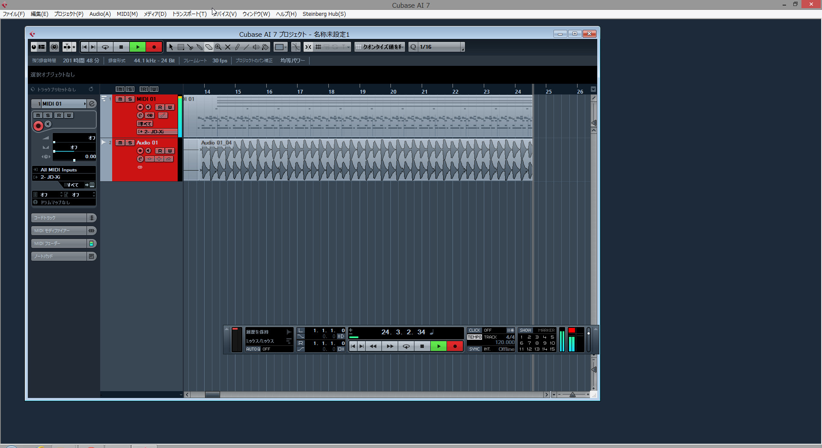The height and width of the screenshot is (448, 822).
Task: Toggle CLICK metronome on transport panel
Action: click(474, 330)
